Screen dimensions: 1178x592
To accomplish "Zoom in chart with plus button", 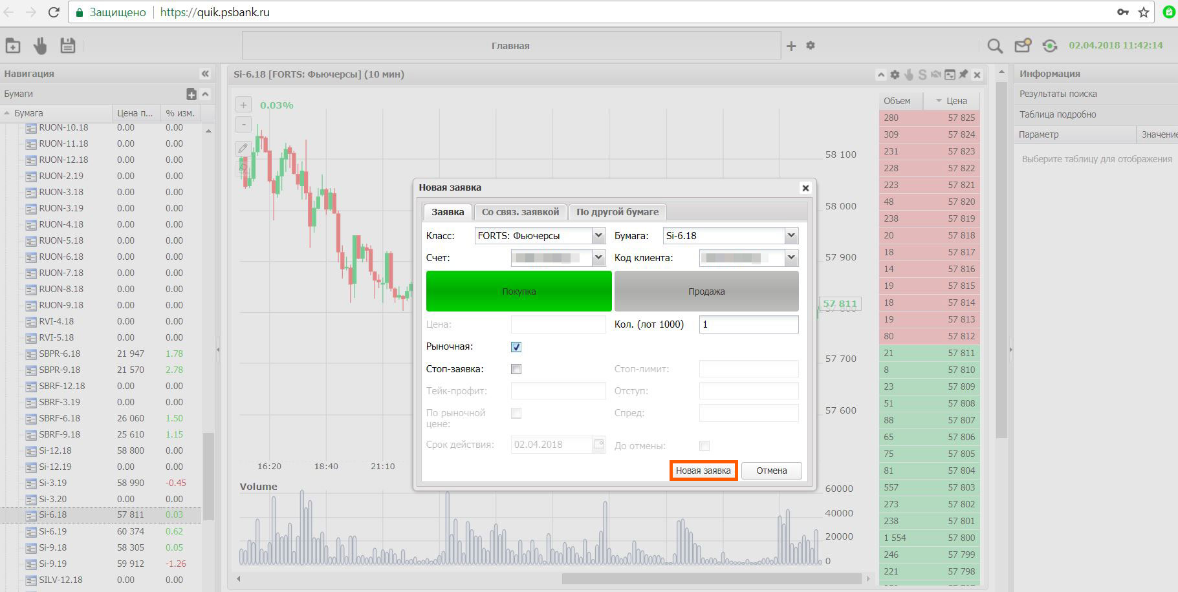I will click(x=243, y=105).
